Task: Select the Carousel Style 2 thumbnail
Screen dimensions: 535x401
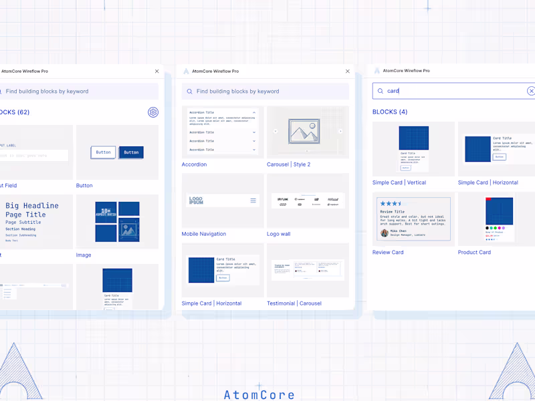Action: tap(308, 132)
